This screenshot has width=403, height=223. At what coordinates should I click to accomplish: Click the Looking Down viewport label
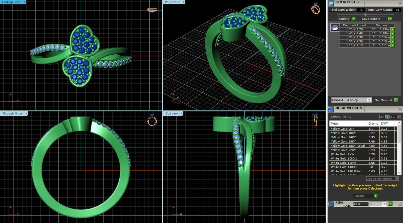click(x=12, y=2)
